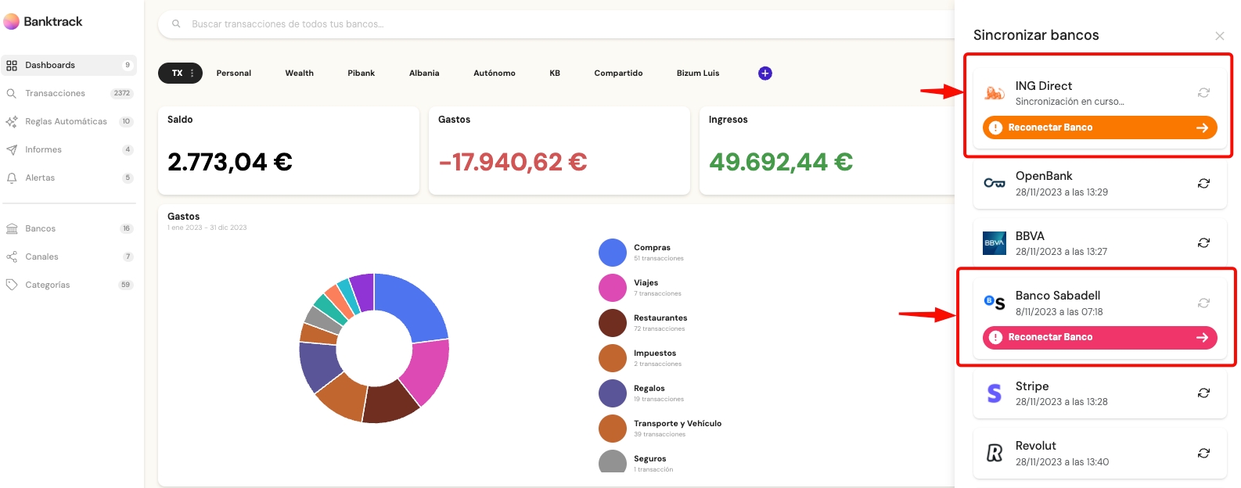This screenshot has height=488, width=1241.
Task: Add a new dashboard with plus icon
Action: (x=764, y=74)
